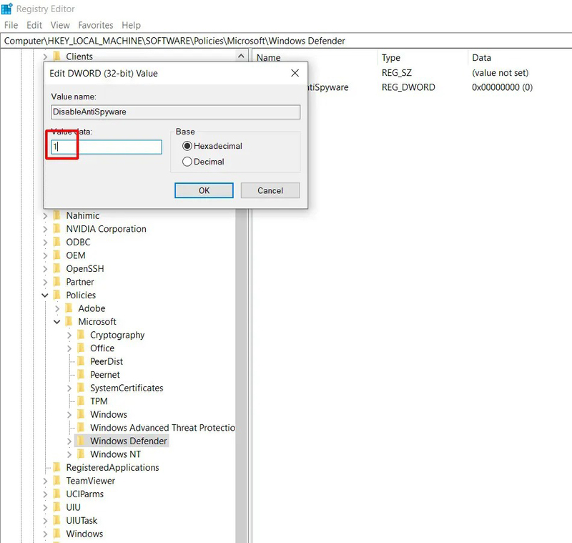The image size is (572, 543).
Task: Expand the Adobe key
Action: click(x=57, y=309)
